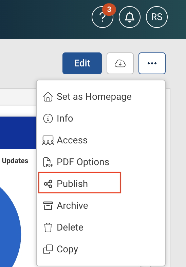Open the help question mark icon

click(x=103, y=17)
